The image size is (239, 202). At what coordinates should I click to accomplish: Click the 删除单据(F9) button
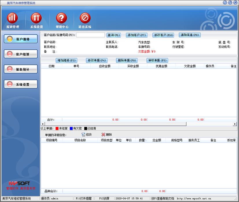pyautogui.click(x=127, y=60)
